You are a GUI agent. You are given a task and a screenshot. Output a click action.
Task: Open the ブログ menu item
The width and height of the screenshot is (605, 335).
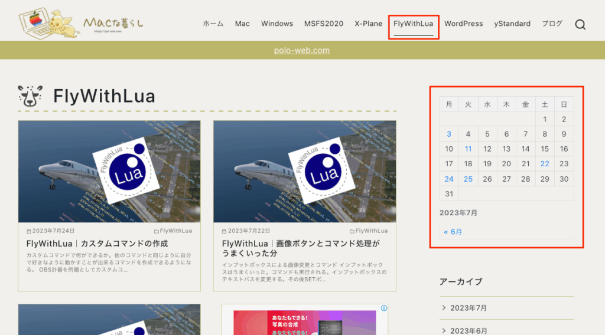(552, 24)
